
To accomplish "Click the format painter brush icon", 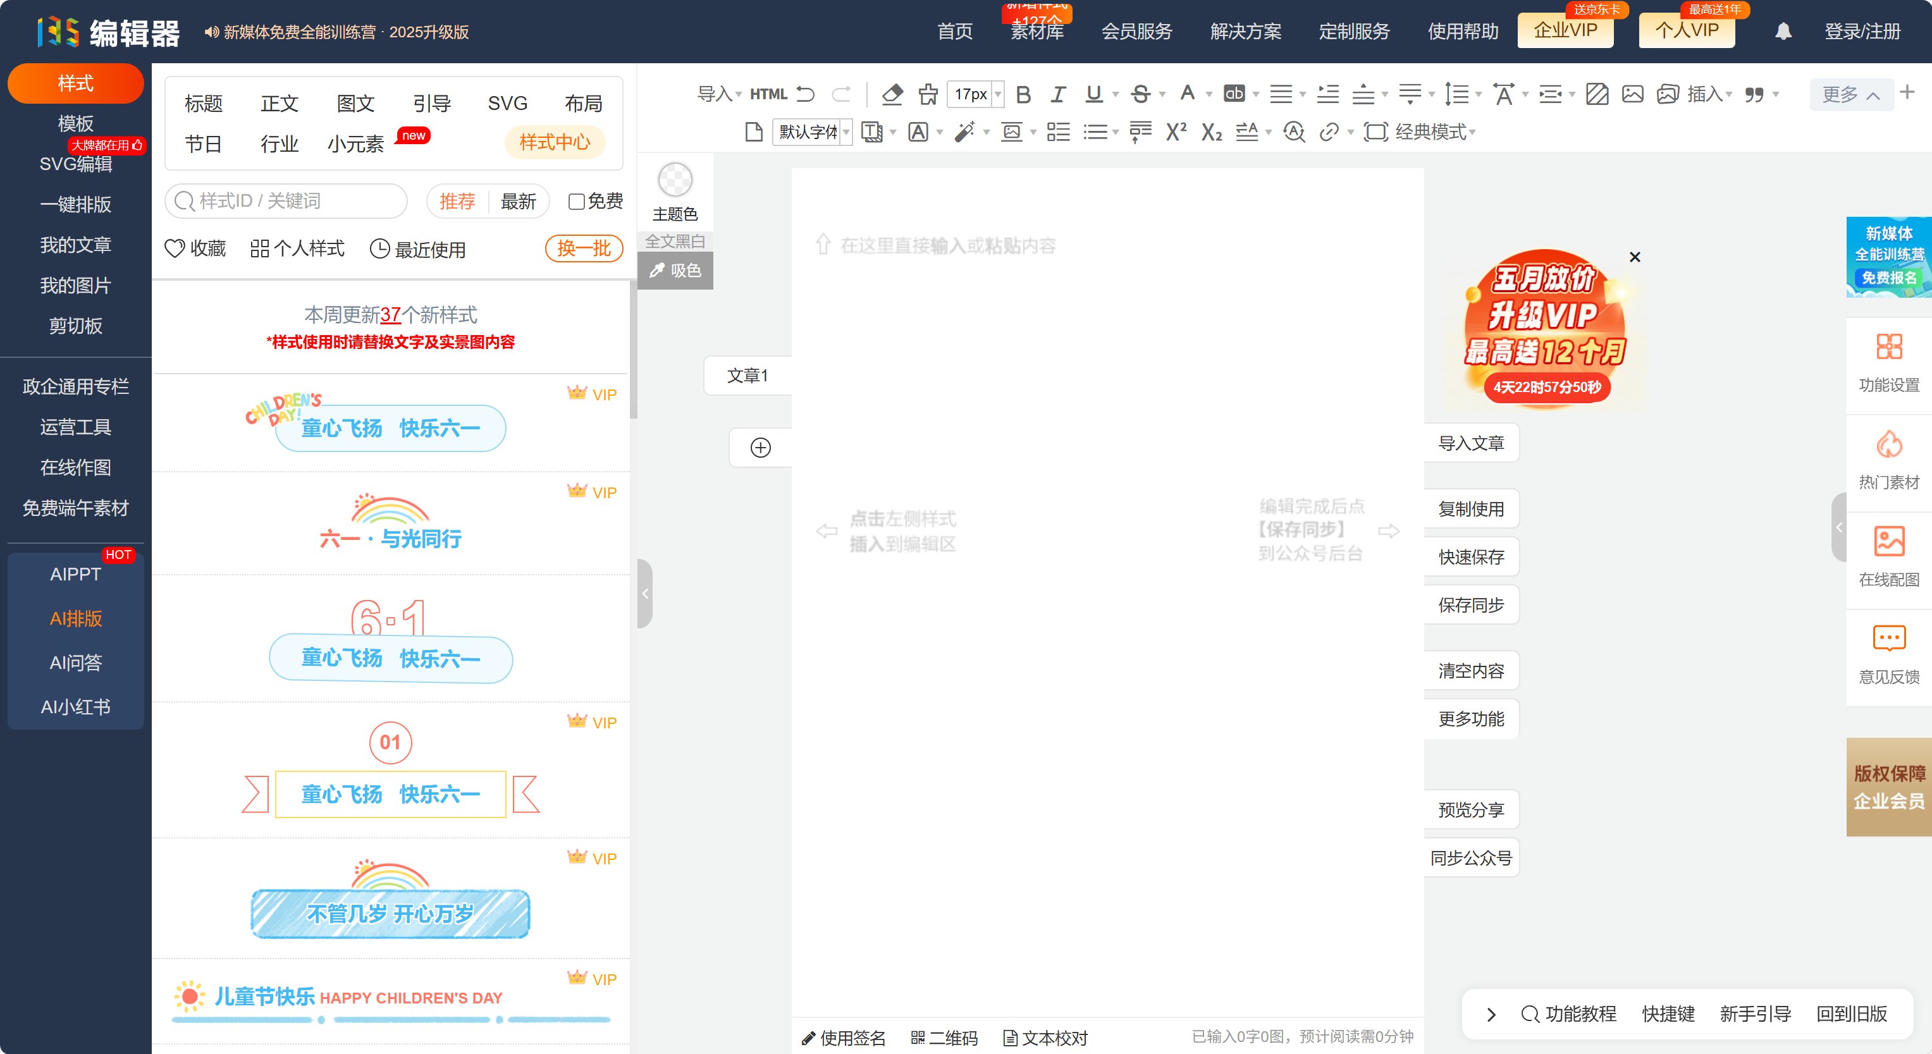I will tap(928, 94).
